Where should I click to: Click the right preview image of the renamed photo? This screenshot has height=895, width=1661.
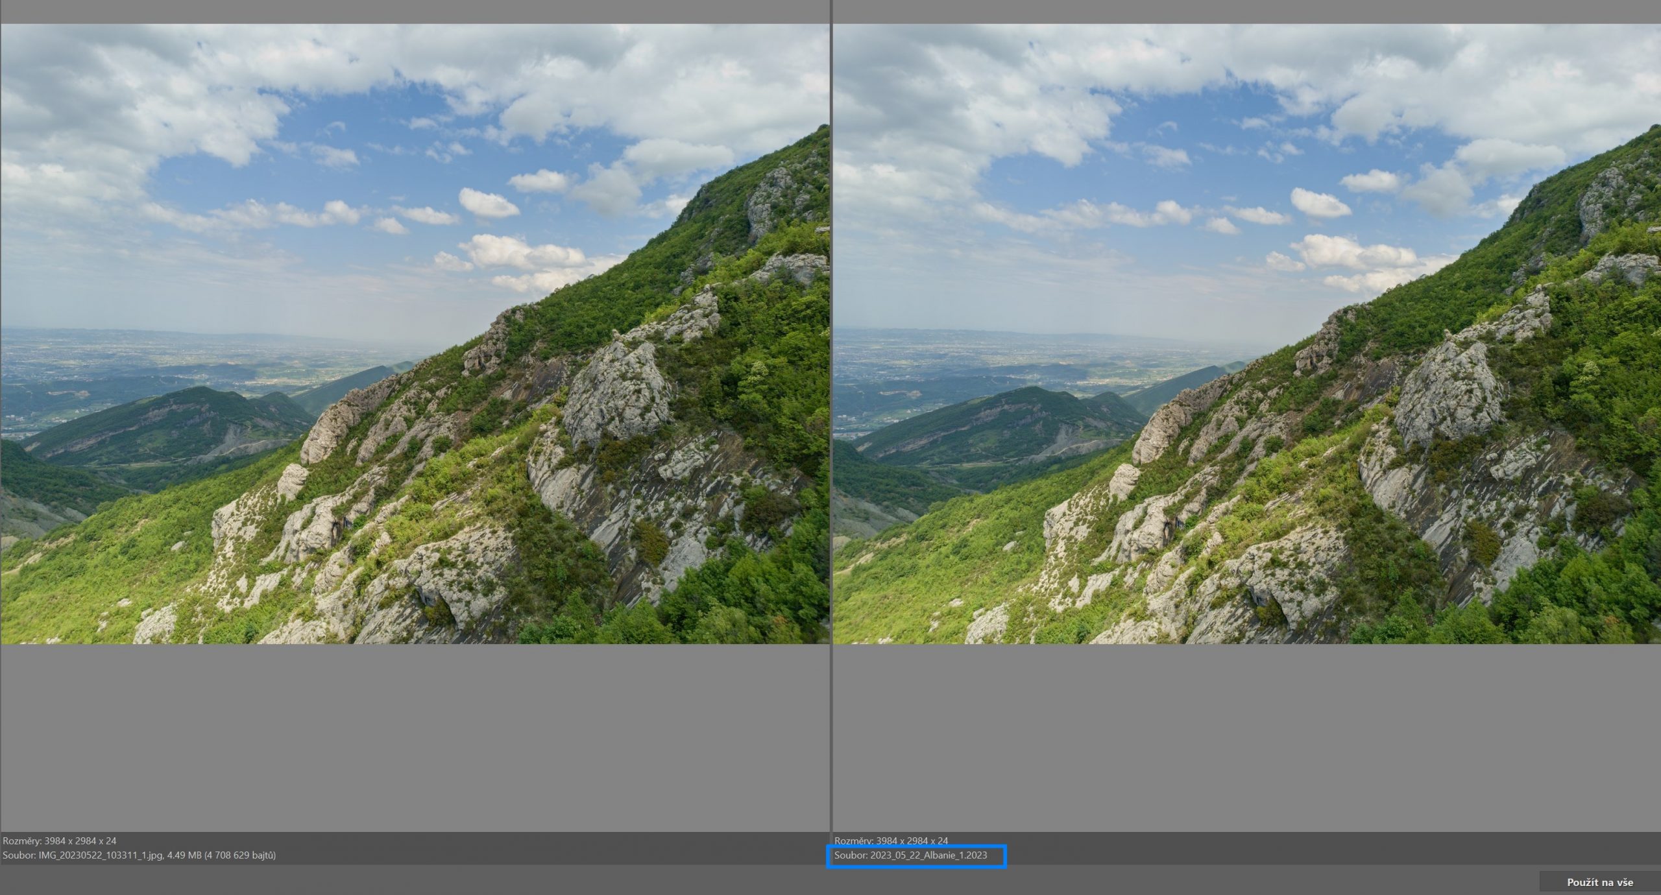(1246, 334)
